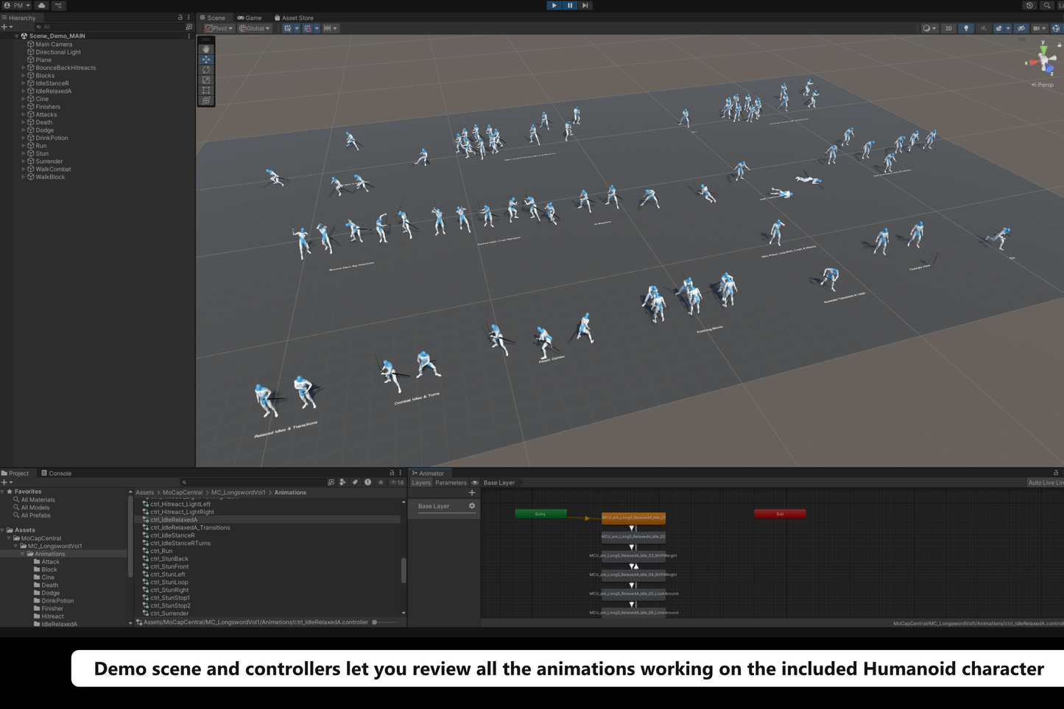The height and width of the screenshot is (709, 1064).
Task: Select the Scale tool in Scene toolbar
Action: tap(206, 80)
